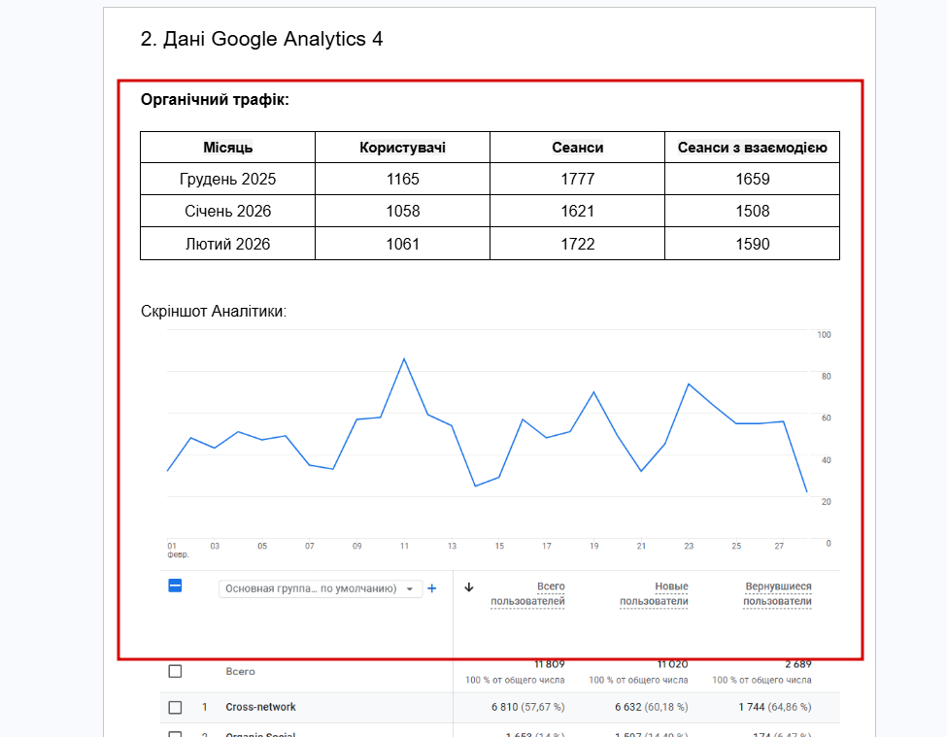Click the Місяць table header cell
This screenshot has height=737, width=947.
227,148
